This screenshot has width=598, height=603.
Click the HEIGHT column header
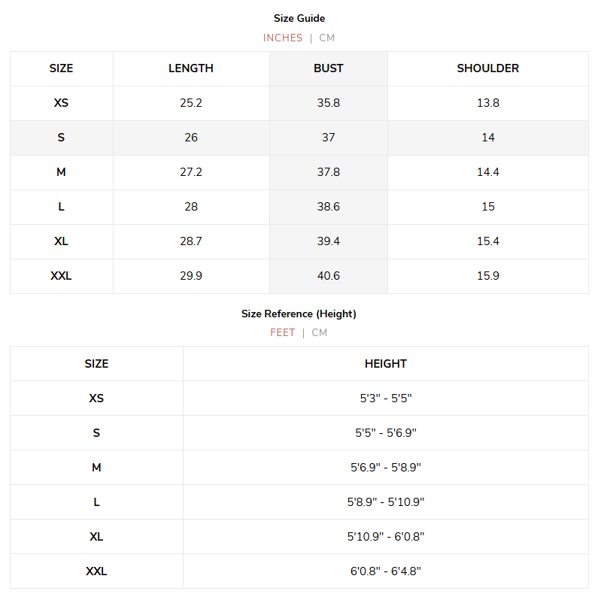[386, 364]
